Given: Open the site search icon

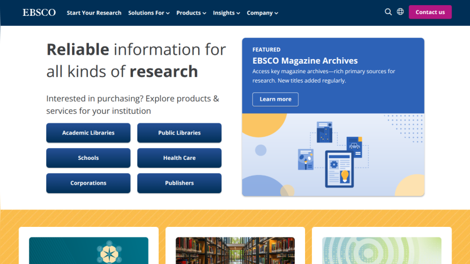Looking at the screenshot, I should 388,12.
